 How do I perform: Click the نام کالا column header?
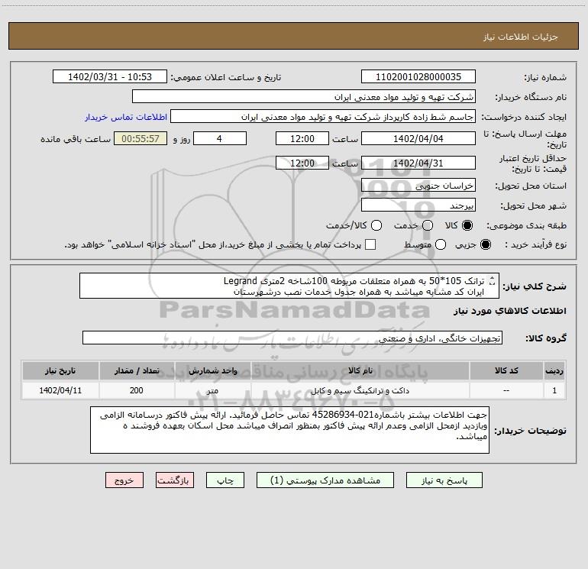point(360,370)
